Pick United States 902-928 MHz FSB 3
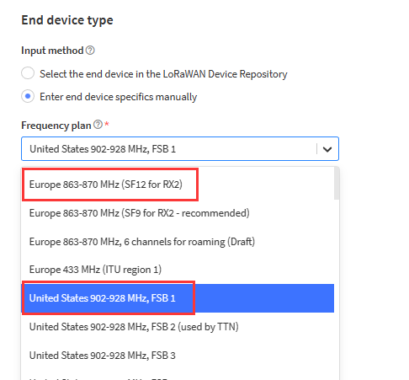This screenshot has height=380, width=409. 178,356
